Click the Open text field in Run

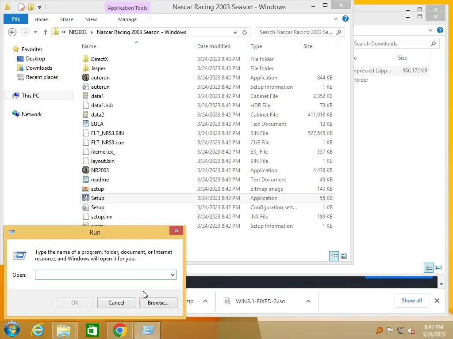105,275
